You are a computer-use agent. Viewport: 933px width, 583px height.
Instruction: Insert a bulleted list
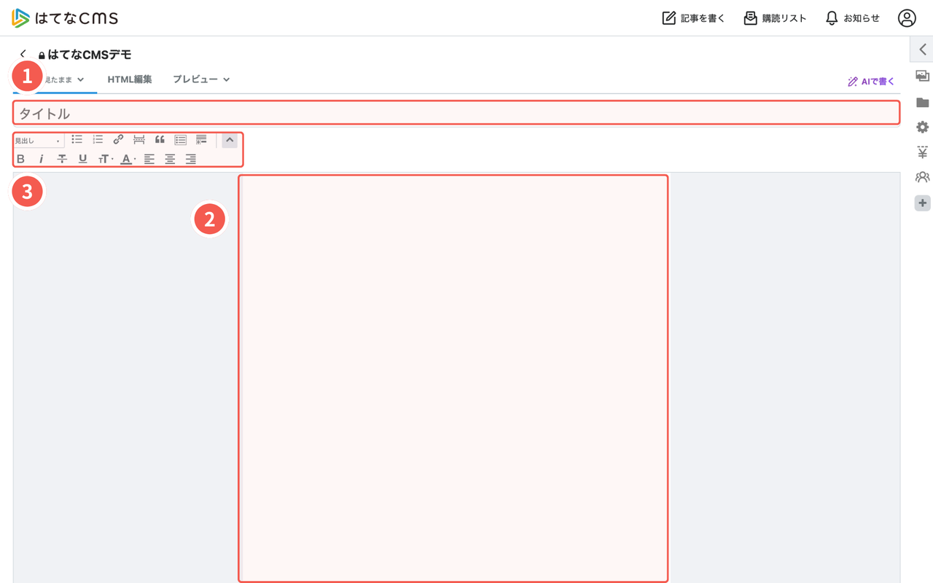pyautogui.click(x=77, y=139)
